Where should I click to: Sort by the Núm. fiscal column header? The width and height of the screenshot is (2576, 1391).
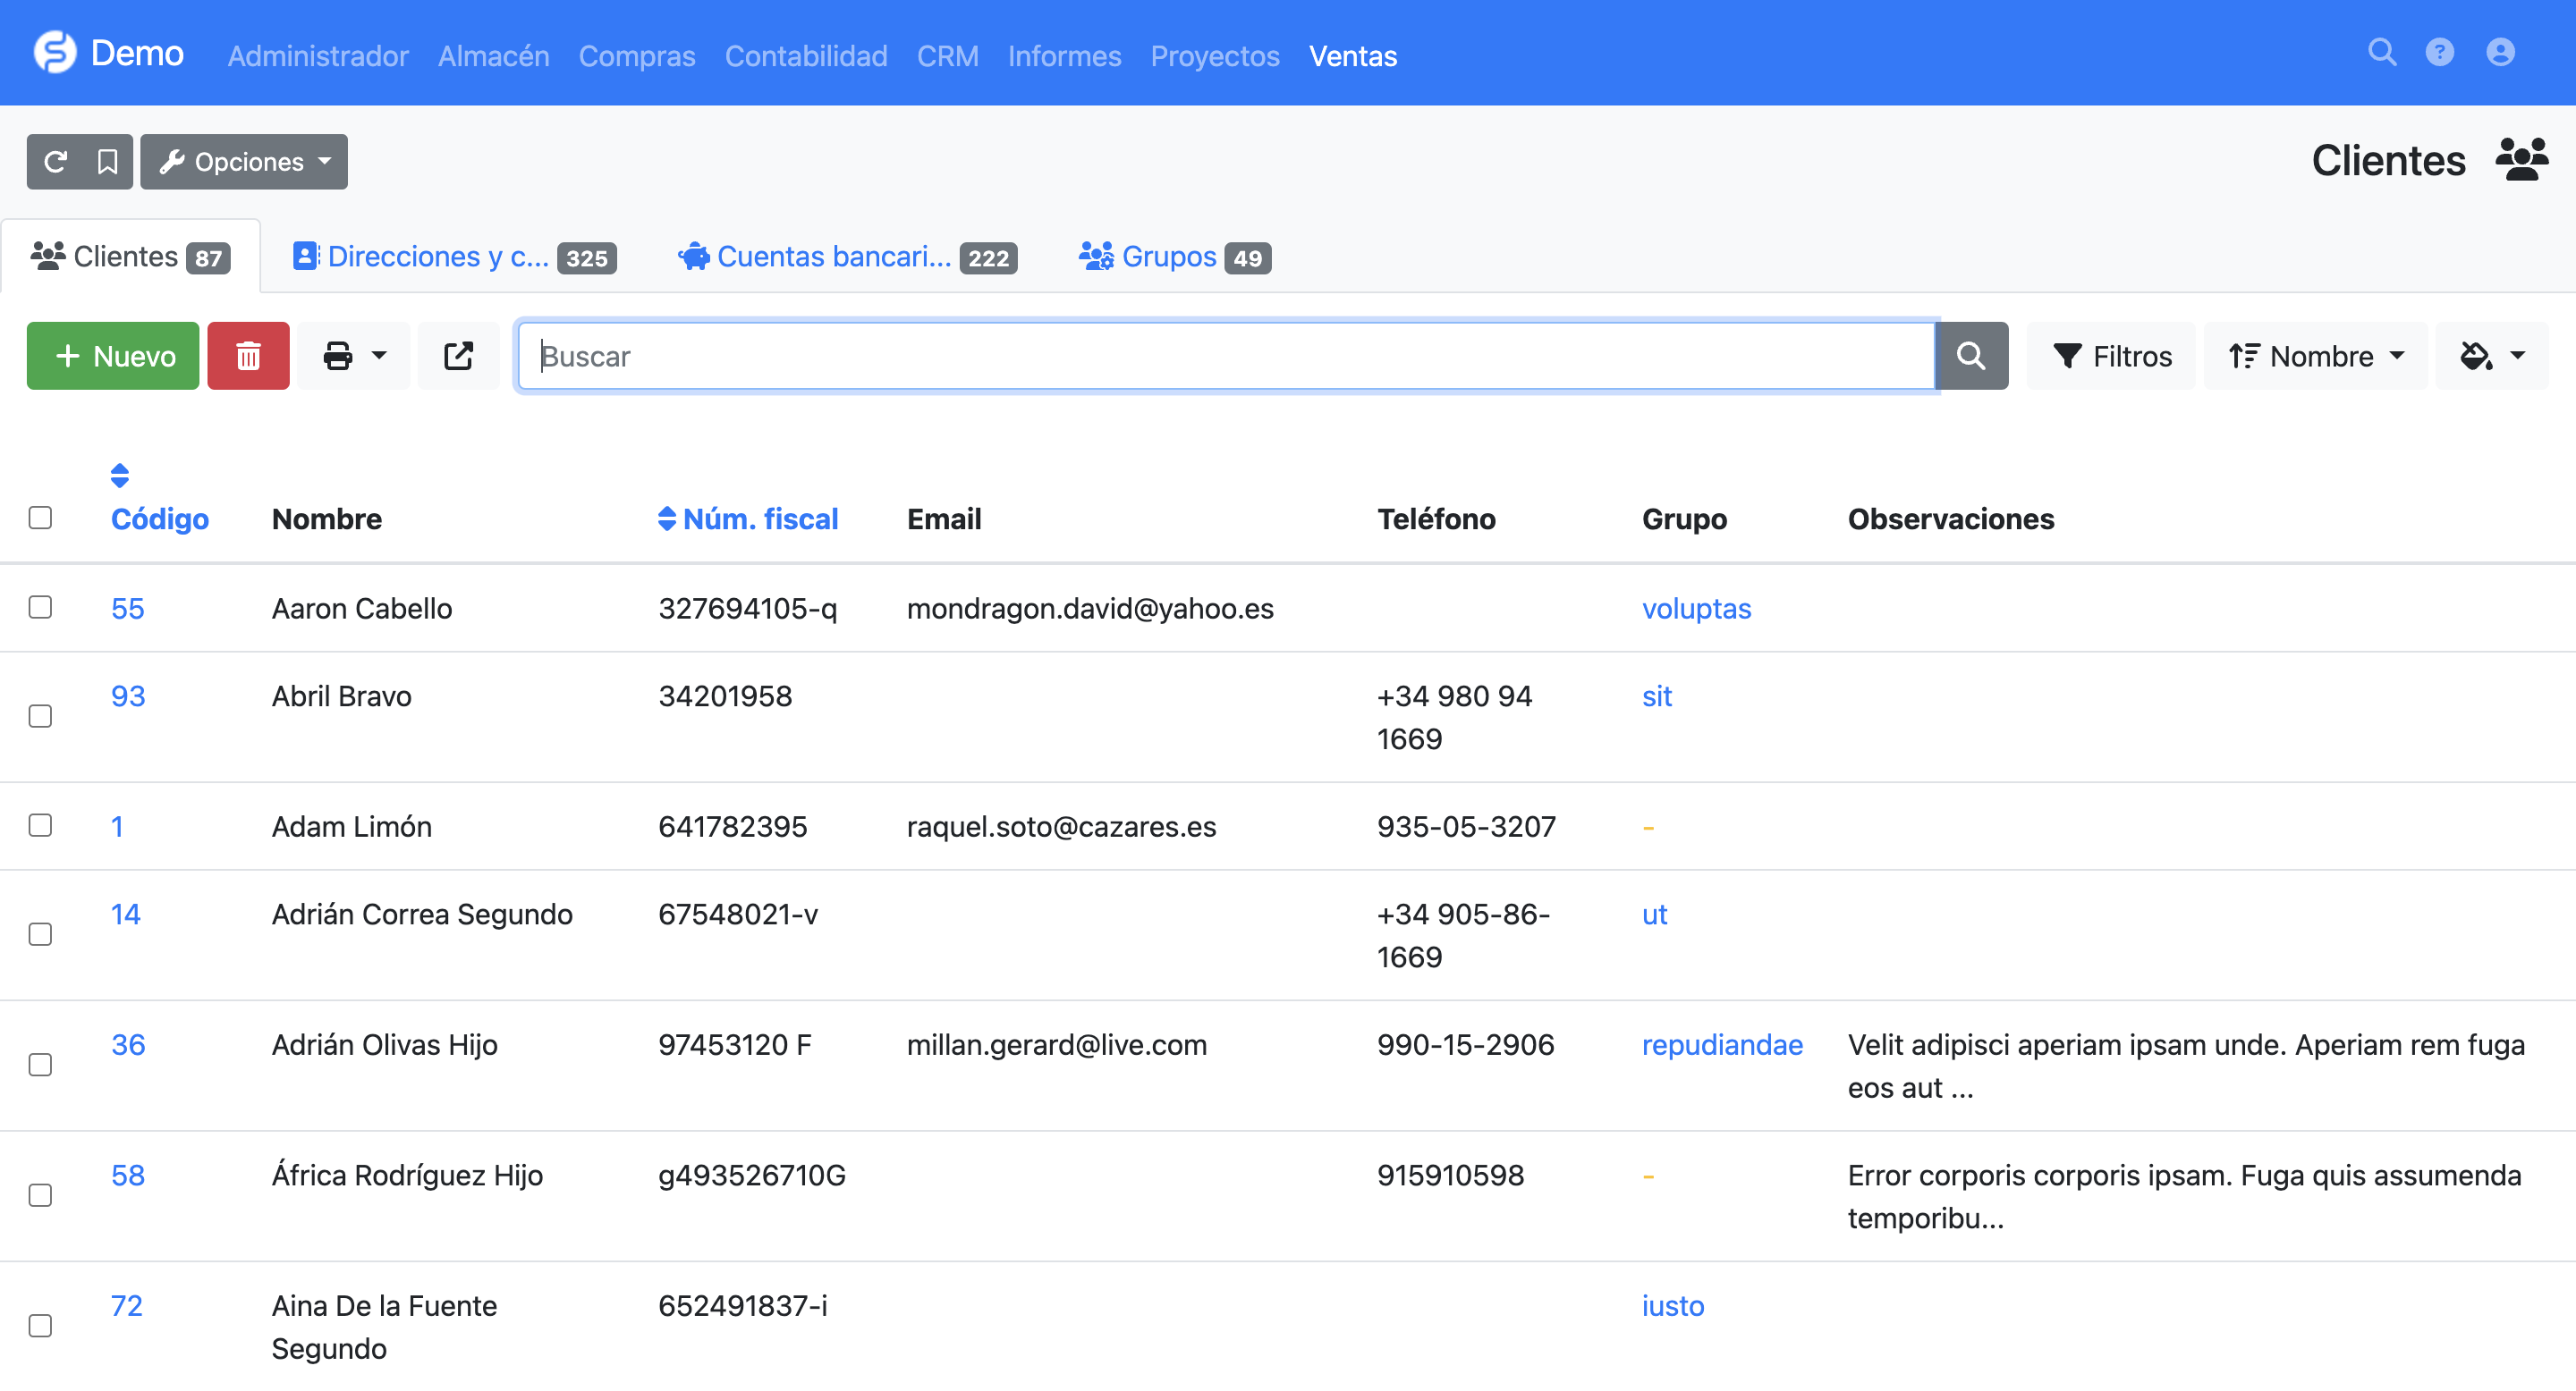[x=761, y=519]
